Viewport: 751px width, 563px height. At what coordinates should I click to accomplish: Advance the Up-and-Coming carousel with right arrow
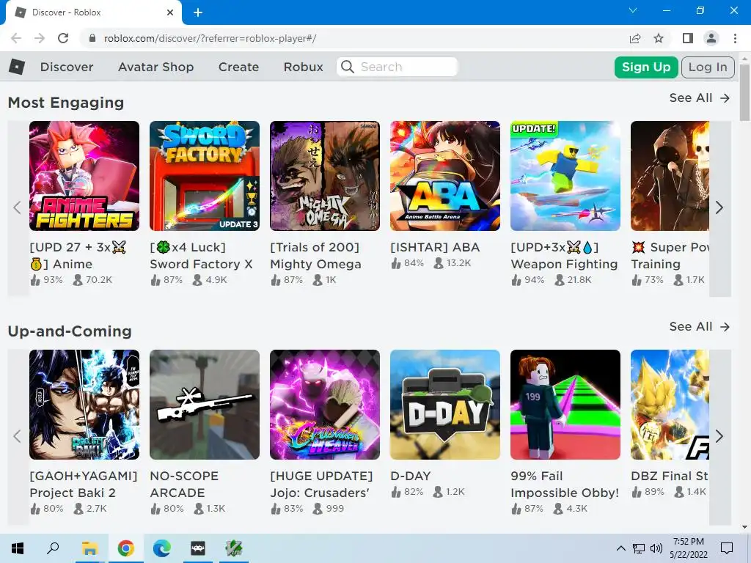pyautogui.click(x=719, y=436)
